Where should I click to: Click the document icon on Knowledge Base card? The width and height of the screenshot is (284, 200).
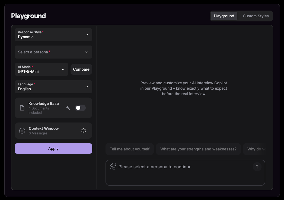(x=22, y=108)
